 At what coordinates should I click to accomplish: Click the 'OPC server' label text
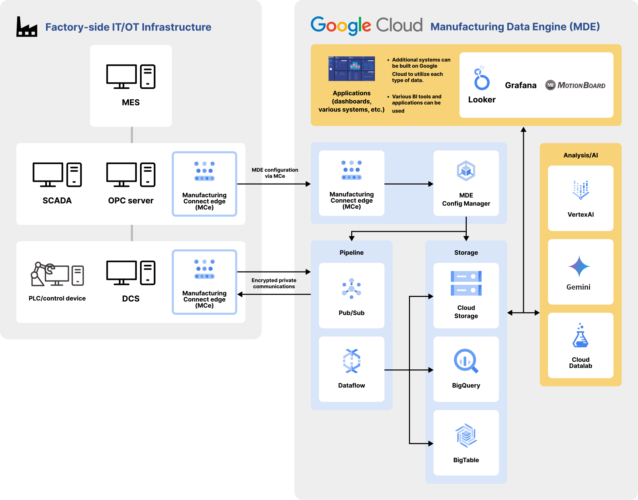tap(131, 200)
